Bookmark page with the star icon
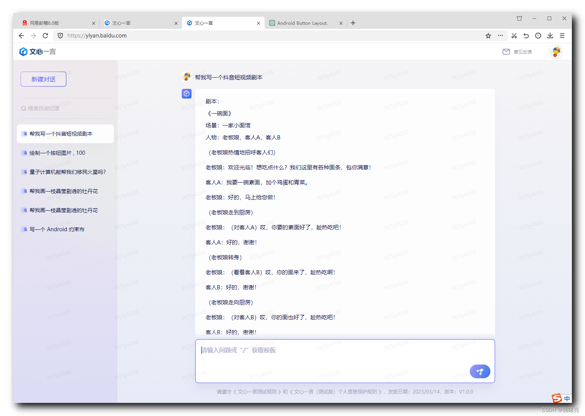Image resolution: width=585 pixels, height=416 pixels. pos(488,36)
